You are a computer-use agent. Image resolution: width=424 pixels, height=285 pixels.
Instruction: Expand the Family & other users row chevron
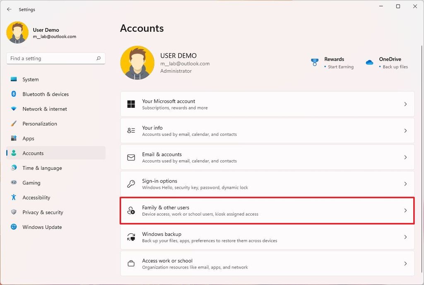[x=405, y=210]
